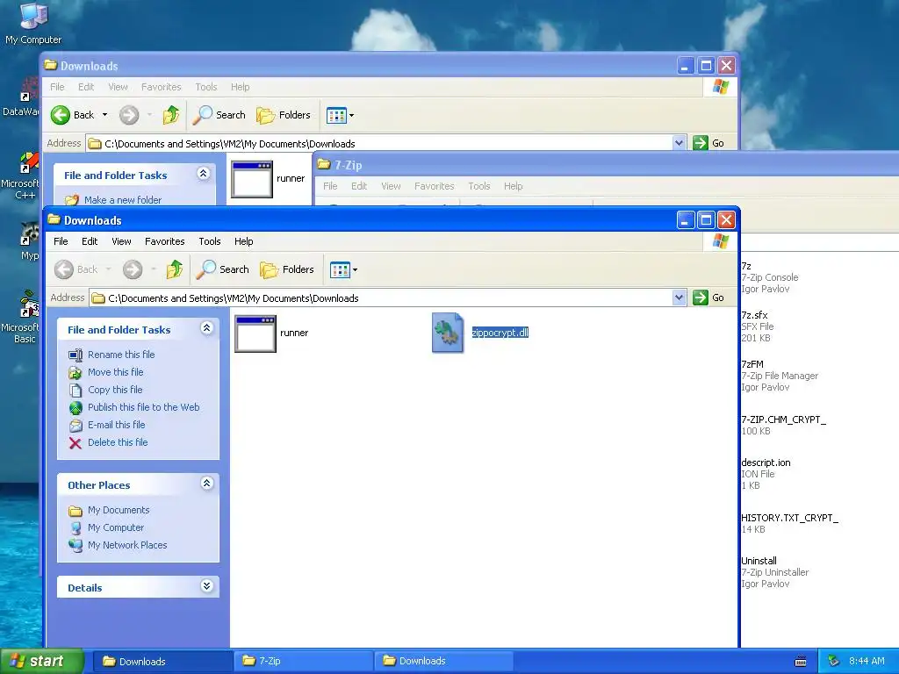Open Back history dropdown in rear Downloads window

tap(105, 115)
